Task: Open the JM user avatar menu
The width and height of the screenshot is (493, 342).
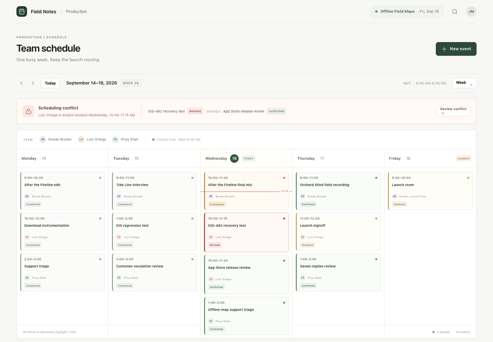Action: (471, 12)
